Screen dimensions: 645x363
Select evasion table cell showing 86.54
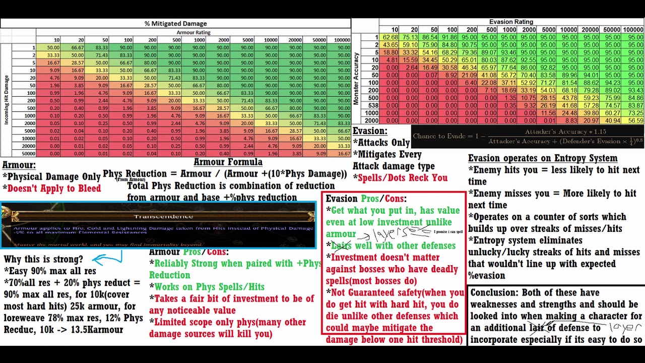430,37
